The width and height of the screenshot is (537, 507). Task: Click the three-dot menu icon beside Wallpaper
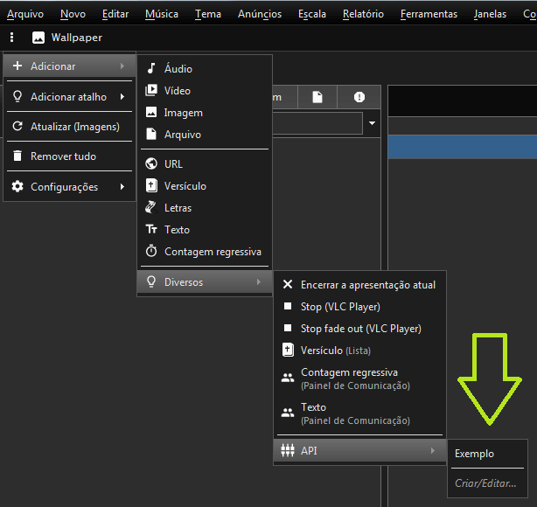click(x=11, y=38)
